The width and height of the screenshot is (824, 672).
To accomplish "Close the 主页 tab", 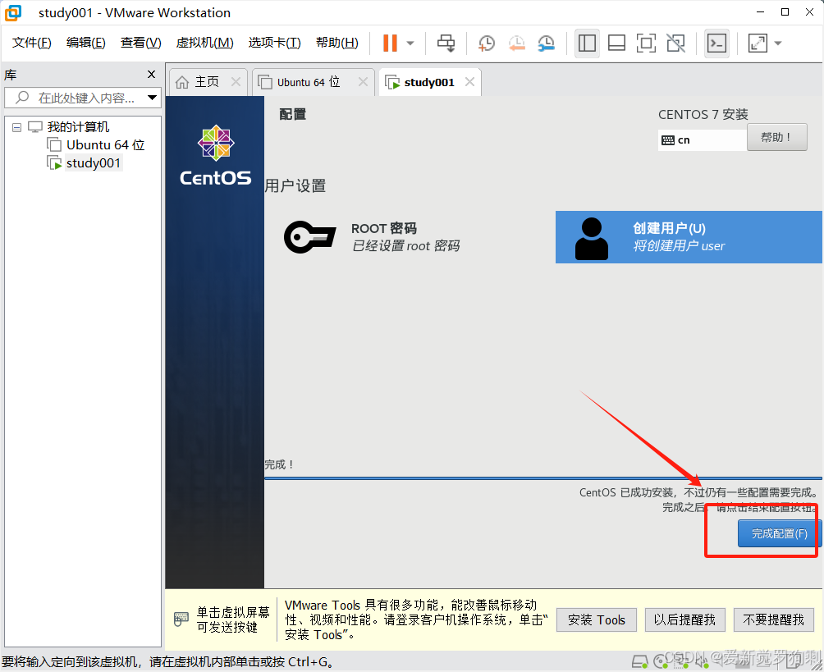I will point(236,81).
